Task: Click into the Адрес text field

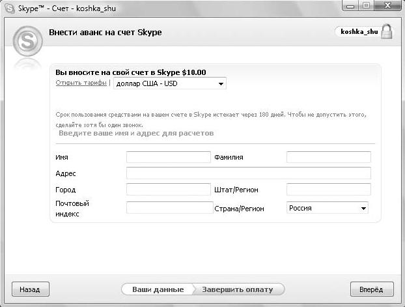Action: (249, 173)
